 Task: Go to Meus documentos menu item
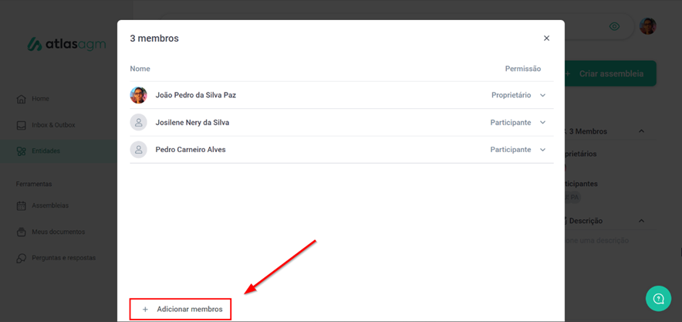coord(58,232)
